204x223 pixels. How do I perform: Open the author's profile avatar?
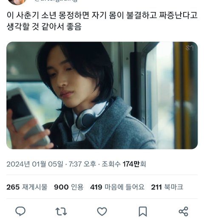[17, 1]
